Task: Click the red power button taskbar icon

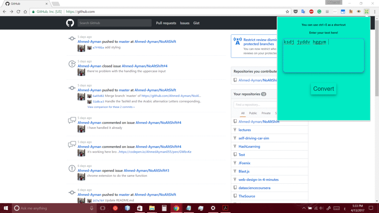Action: coord(115,208)
